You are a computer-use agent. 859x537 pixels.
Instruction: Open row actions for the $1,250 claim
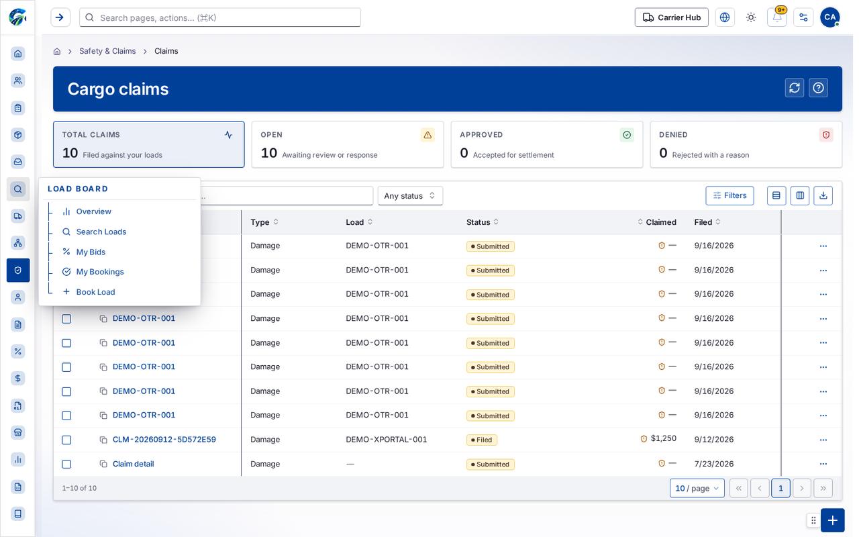(x=823, y=440)
